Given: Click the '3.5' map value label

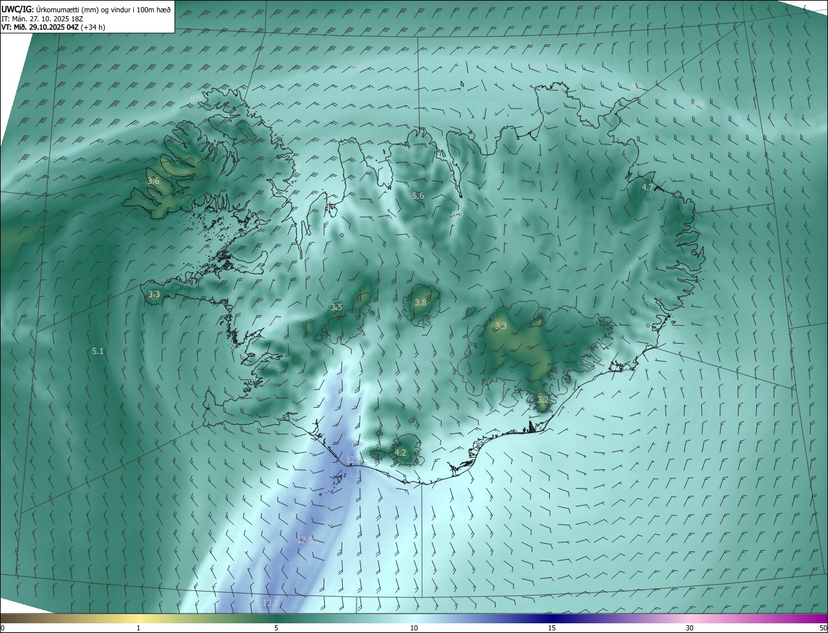Looking at the screenshot, I should pyautogui.click(x=336, y=307).
